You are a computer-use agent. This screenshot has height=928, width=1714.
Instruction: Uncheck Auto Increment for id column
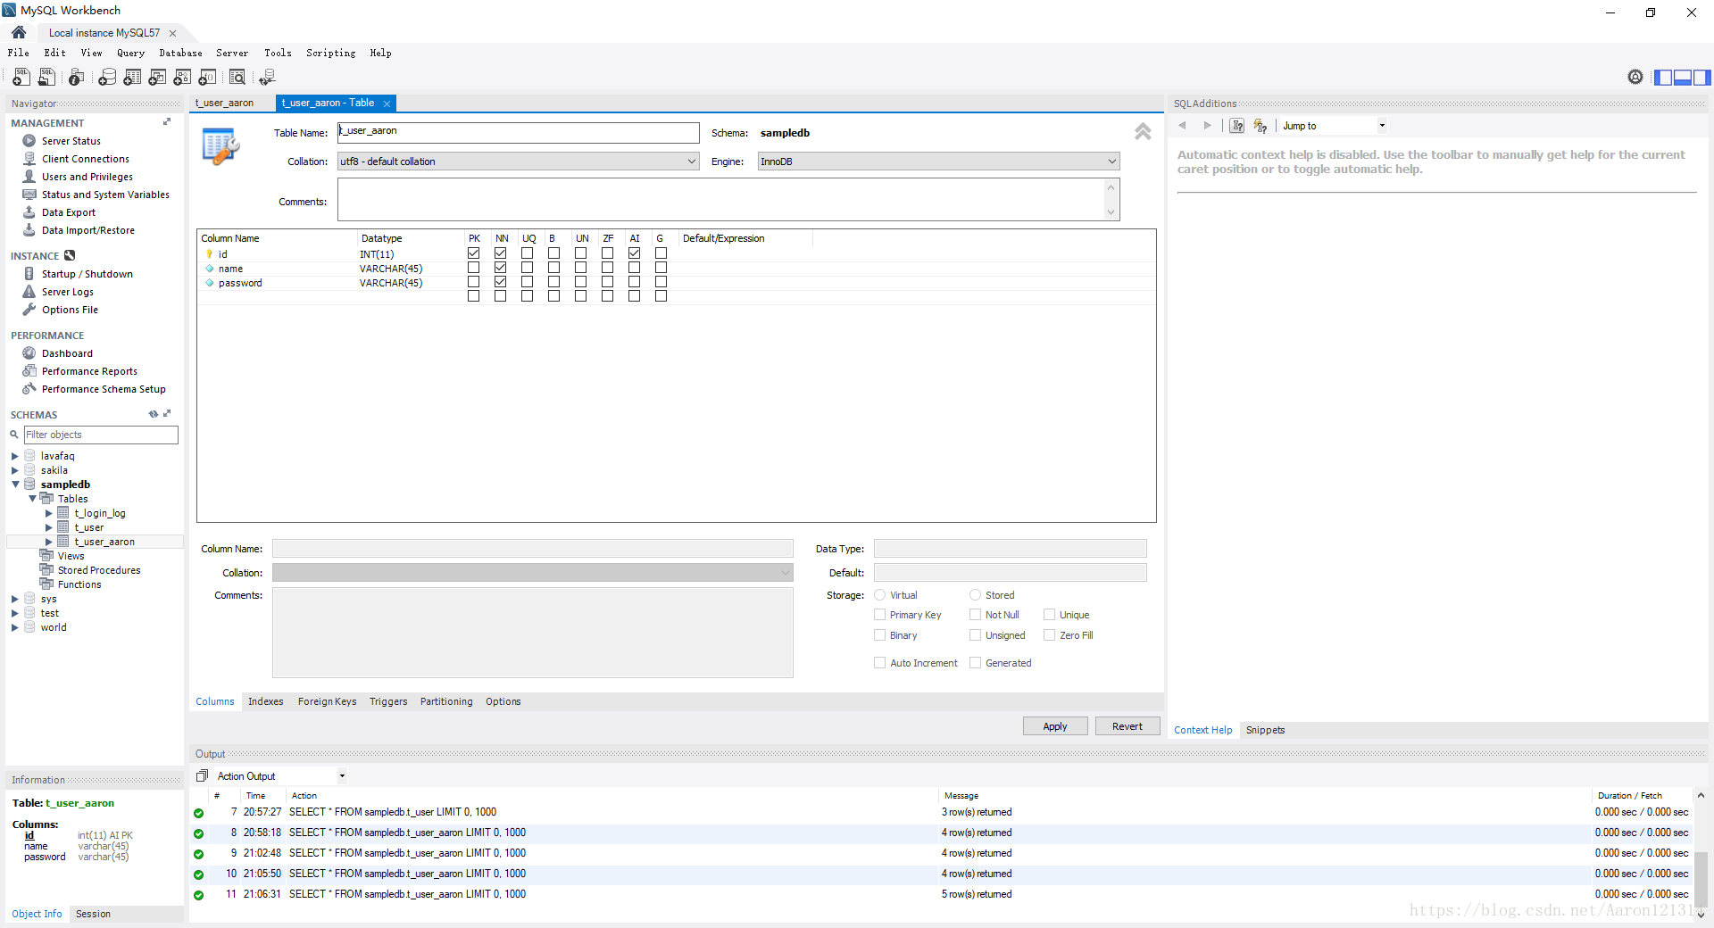pyautogui.click(x=635, y=253)
